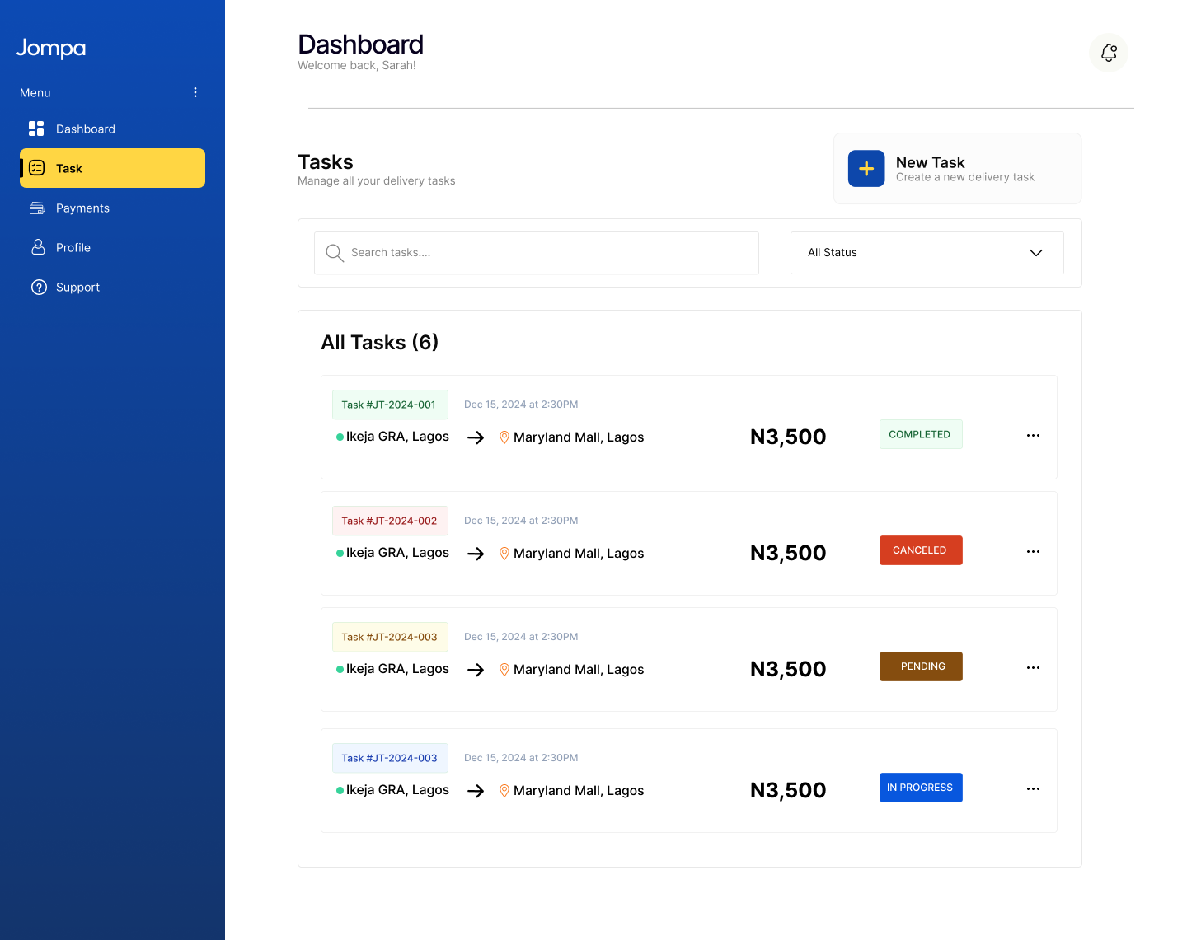Open more options for the completed task
This screenshot has width=1187, height=940.
(x=1033, y=435)
